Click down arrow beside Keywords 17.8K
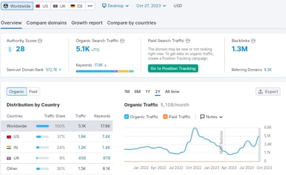 [x=105, y=65]
